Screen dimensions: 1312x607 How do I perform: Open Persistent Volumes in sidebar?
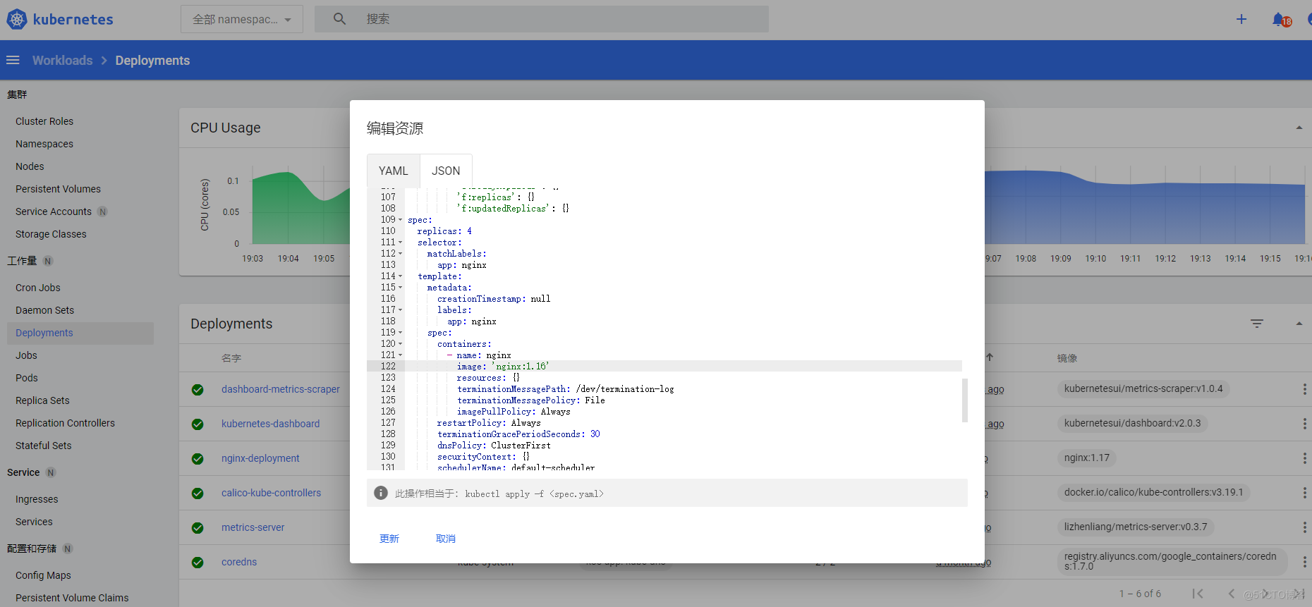[x=58, y=189]
